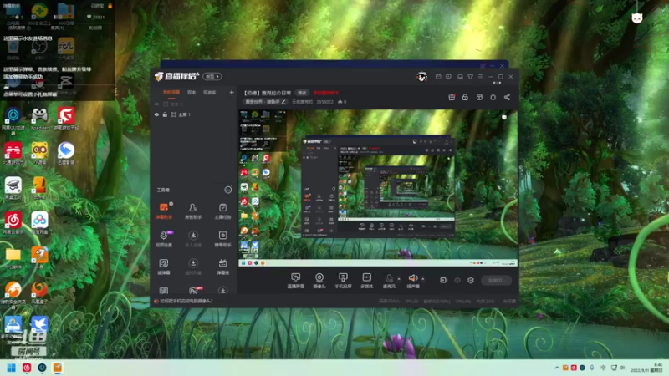Open the 房管助手 tool
Screen dimensions: 669x376
(x=193, y=211)
